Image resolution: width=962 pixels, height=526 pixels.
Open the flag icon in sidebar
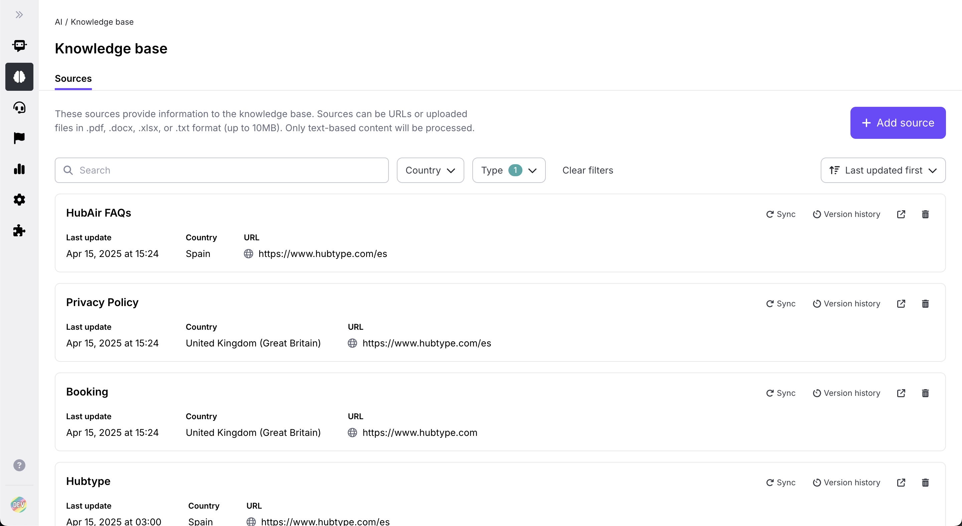click(19, 138)
